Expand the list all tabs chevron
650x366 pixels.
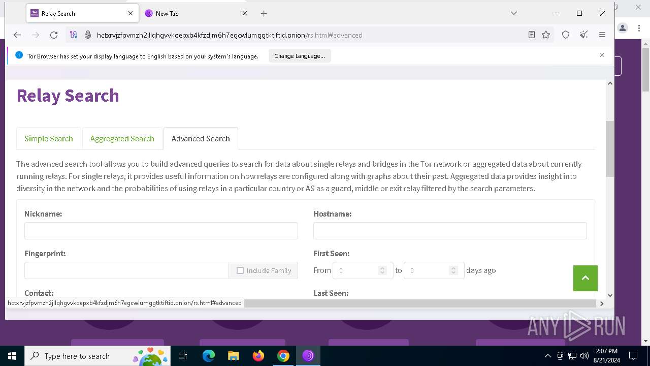pyautogui.click(x=514, y=13)
